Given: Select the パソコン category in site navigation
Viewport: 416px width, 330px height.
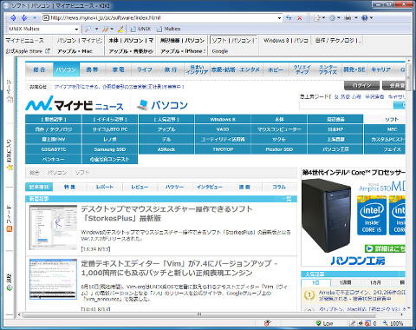Looking at the screenshot, I should tap(66, 69).
